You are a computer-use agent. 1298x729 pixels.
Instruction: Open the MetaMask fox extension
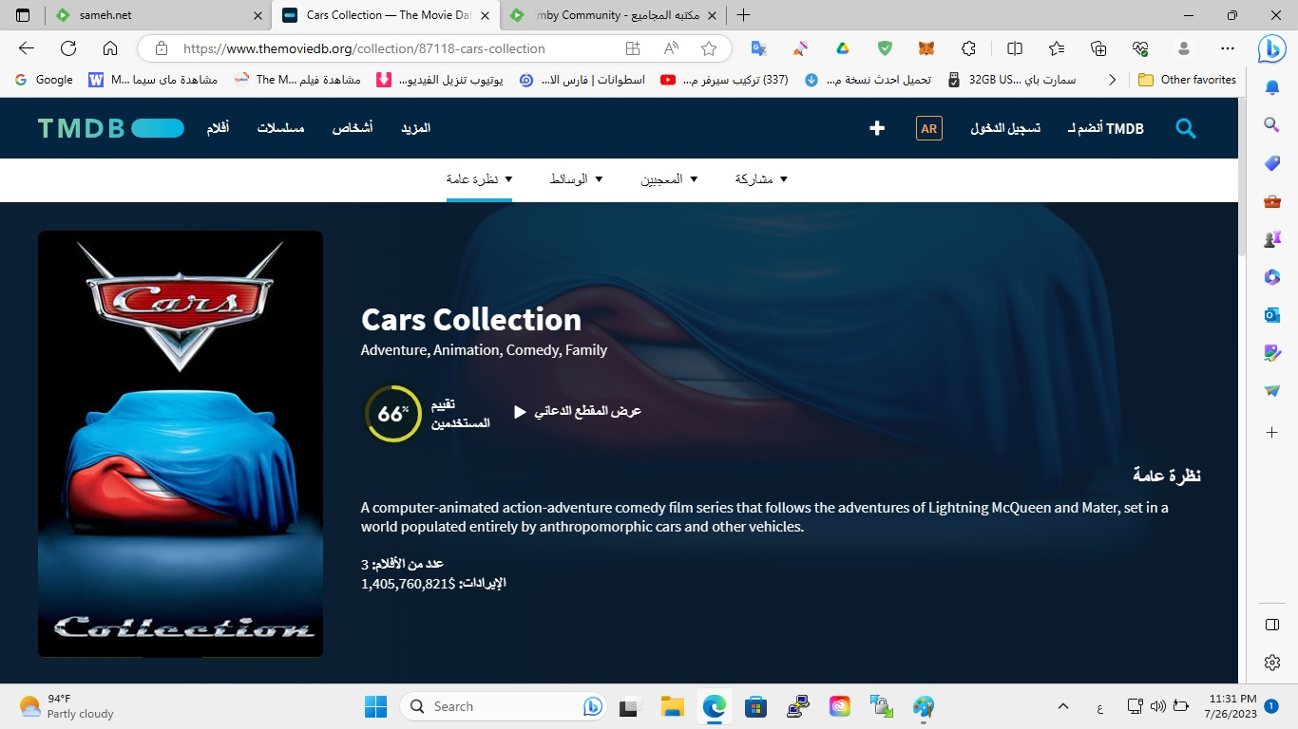[926, 48]
